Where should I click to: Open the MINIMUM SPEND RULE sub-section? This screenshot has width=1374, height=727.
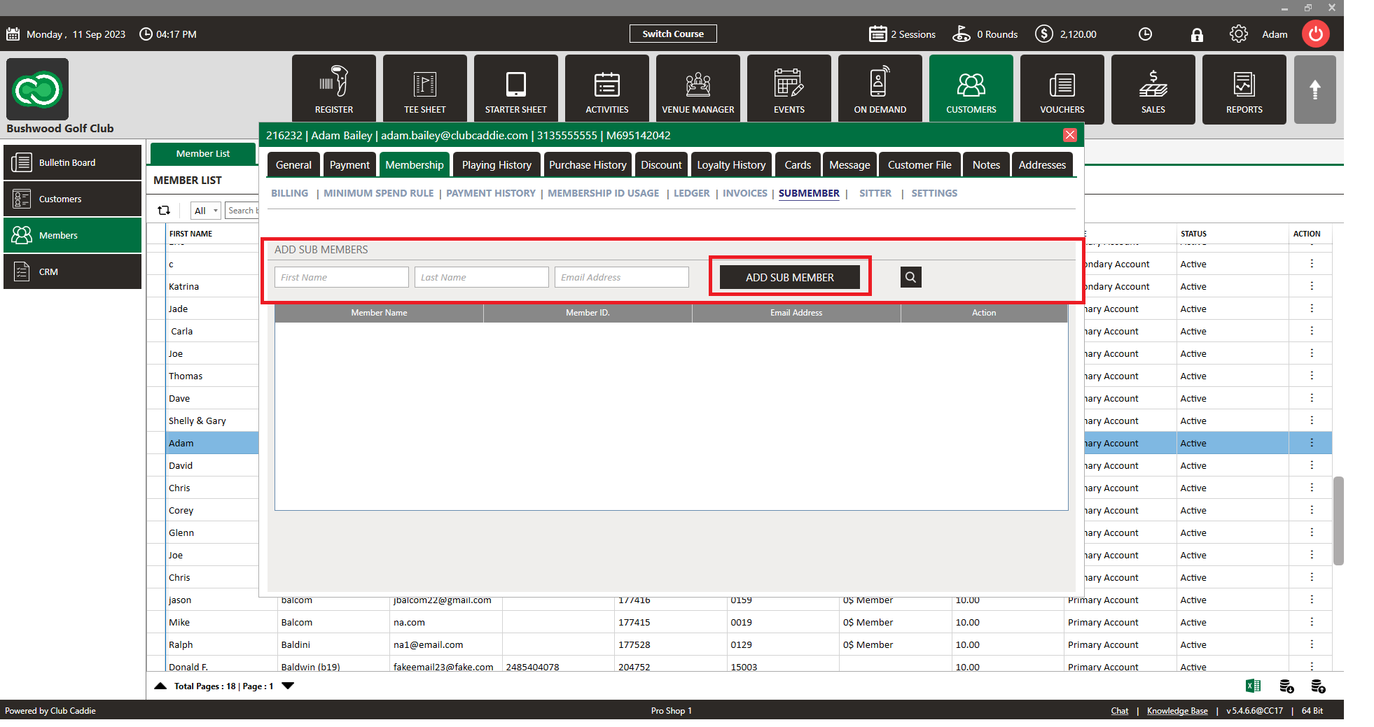point(379,193)
